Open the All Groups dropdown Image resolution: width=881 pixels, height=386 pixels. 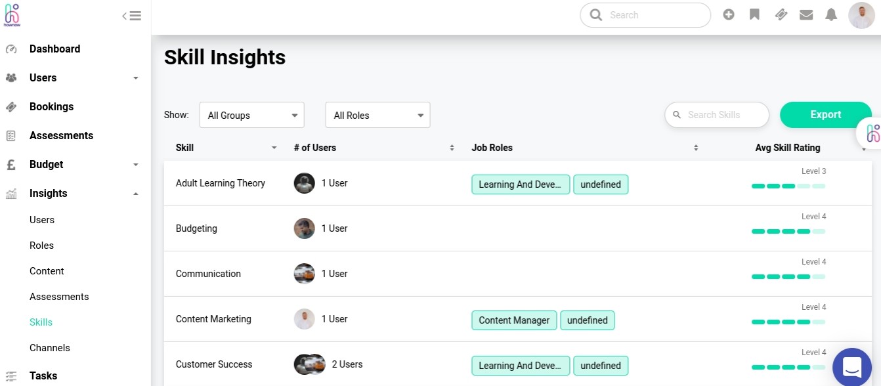[251, 115]
